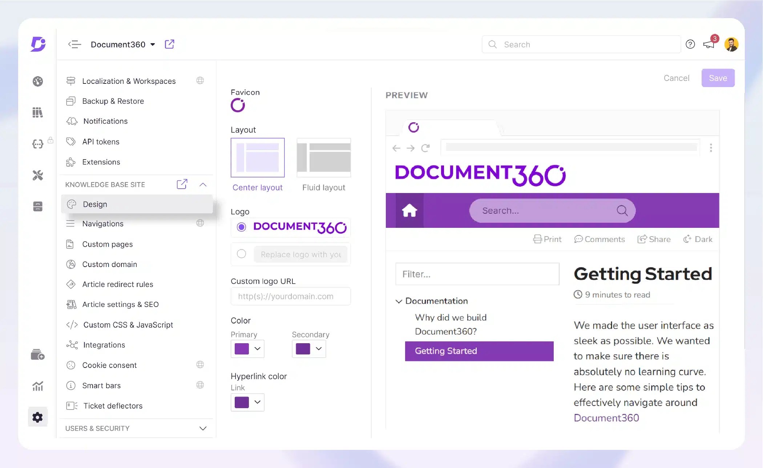Choose the Fluid layout option
Viewport: 763px width, 468px height.
click(323, 157)
